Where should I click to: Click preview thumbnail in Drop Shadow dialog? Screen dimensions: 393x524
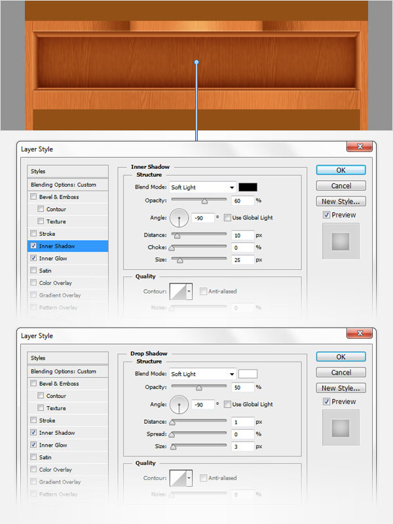click(x=341, y=428)
